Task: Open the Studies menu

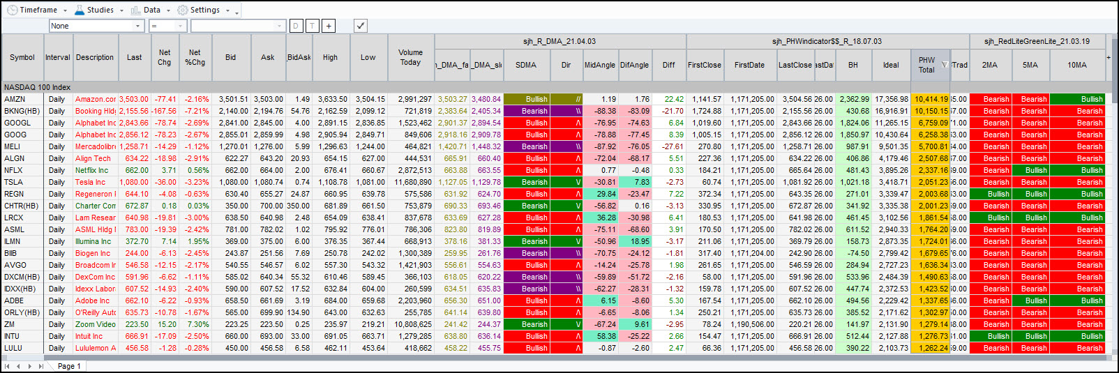Action: click(x=99, y=10)
